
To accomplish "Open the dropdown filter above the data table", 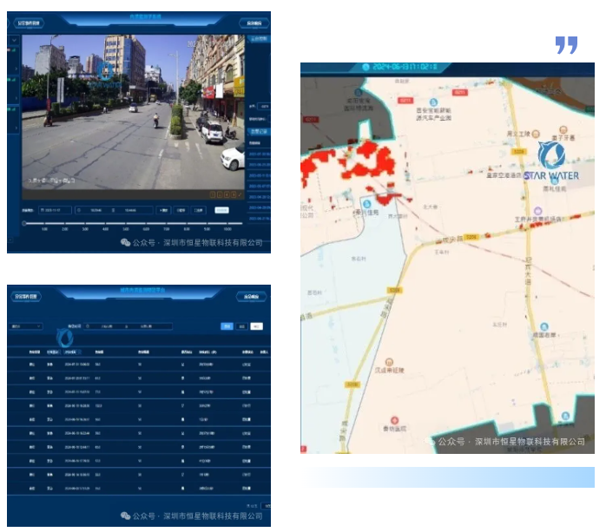I will 26,327.
